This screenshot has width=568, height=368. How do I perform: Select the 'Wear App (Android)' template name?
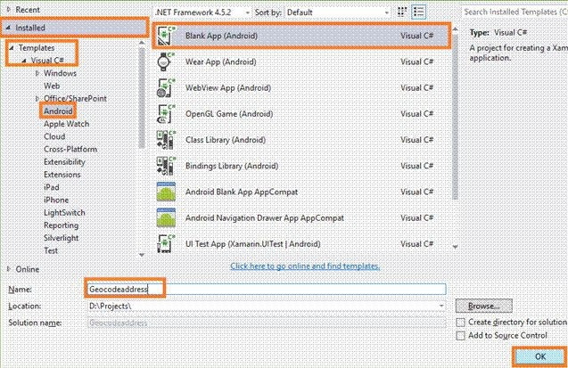[220, 61]
